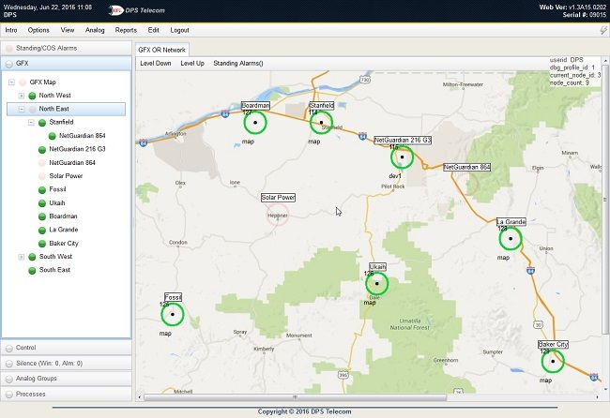610x418 pixels.
Task: Click the Stanfield green node marker
Action: pyautogui.click(x=321, y=123)
